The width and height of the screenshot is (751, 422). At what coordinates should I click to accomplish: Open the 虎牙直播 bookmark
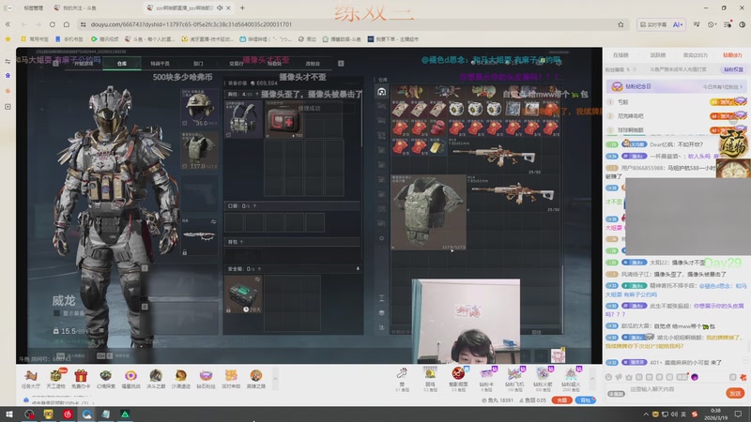click(x=207, y=39)
